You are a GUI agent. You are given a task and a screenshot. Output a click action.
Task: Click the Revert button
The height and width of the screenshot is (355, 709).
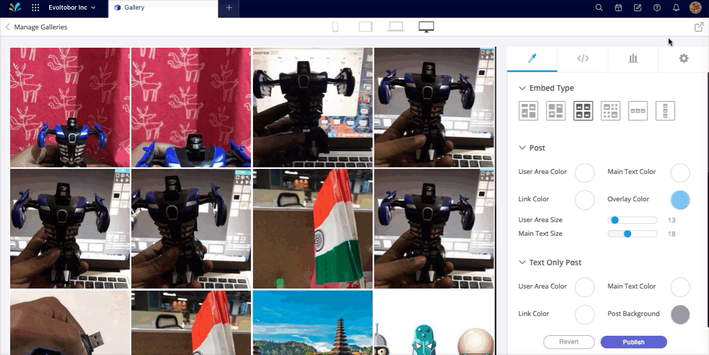pos(569,342)
